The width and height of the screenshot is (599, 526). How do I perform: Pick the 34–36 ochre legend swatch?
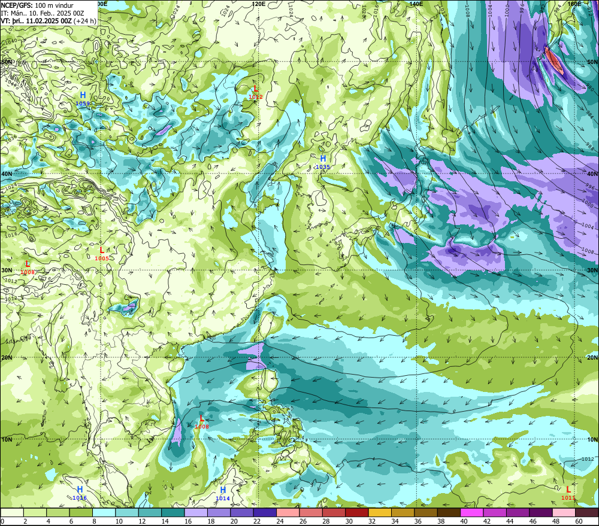click(x=403, y=512)
